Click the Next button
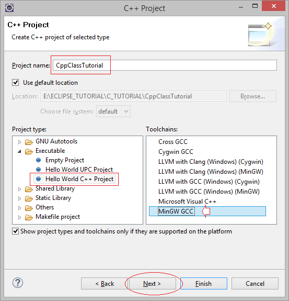The image size is (289, 301). 153,283
